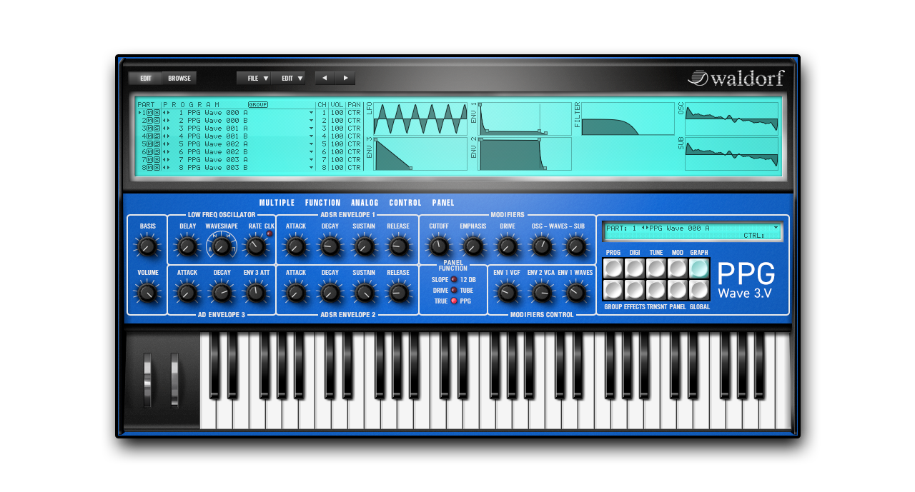Viewport: 915px width, 492px height.
Task: Click the OSC wavetable graph
Action: pyautogui.click(x=731, y=119)
